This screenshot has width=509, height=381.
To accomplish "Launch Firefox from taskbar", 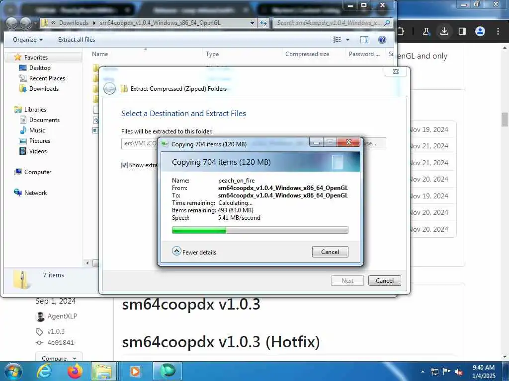I will [75, 371].
